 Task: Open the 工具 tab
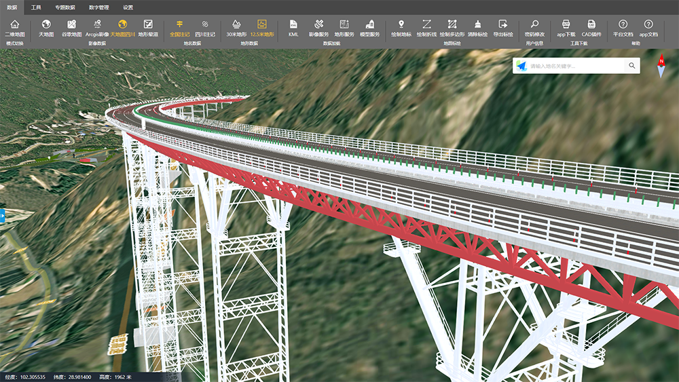click(x=36, y=7)
